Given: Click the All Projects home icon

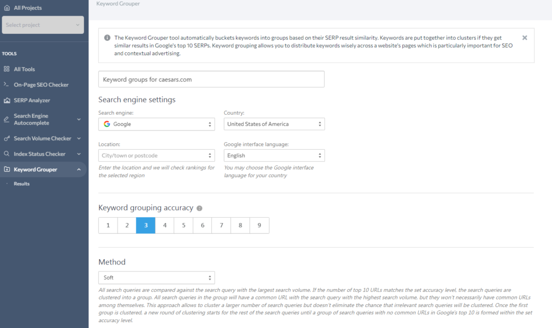Looking at the screenshot, I should click(6, 8).
